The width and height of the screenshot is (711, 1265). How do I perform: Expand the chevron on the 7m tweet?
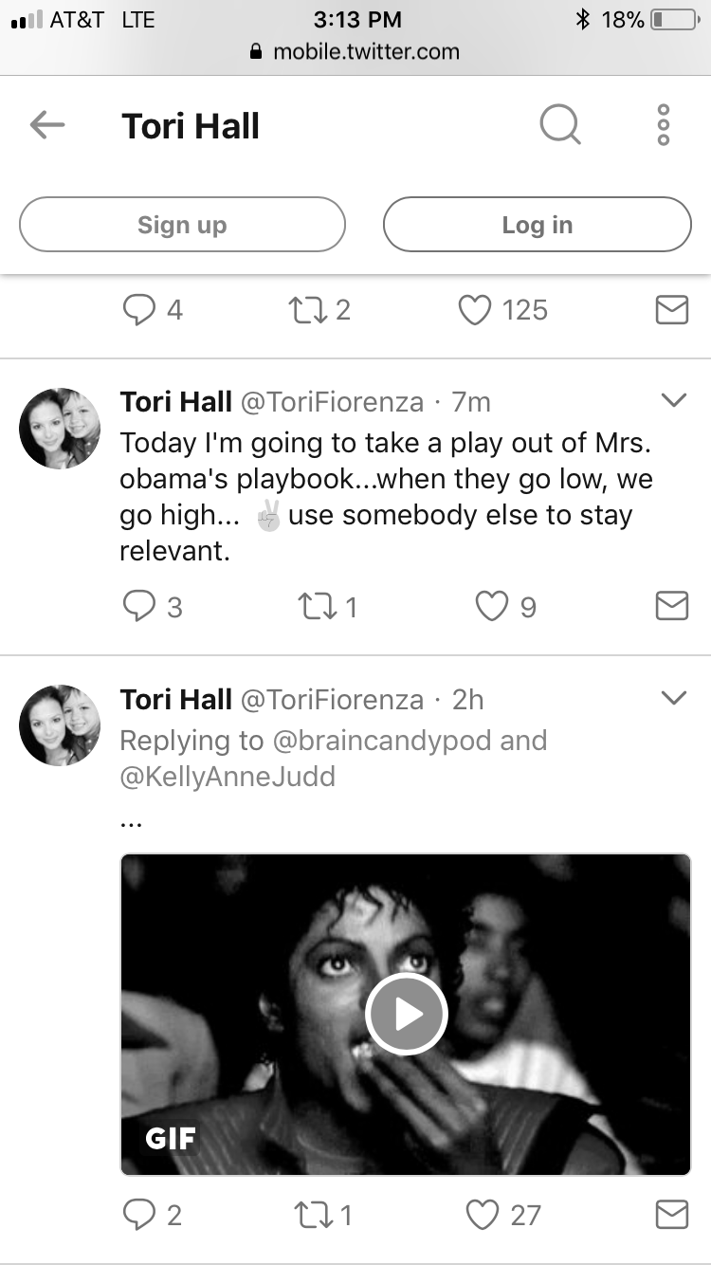pos(673,401)
